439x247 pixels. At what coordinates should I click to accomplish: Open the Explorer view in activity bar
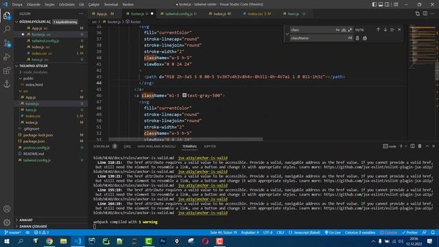point(7,16)
